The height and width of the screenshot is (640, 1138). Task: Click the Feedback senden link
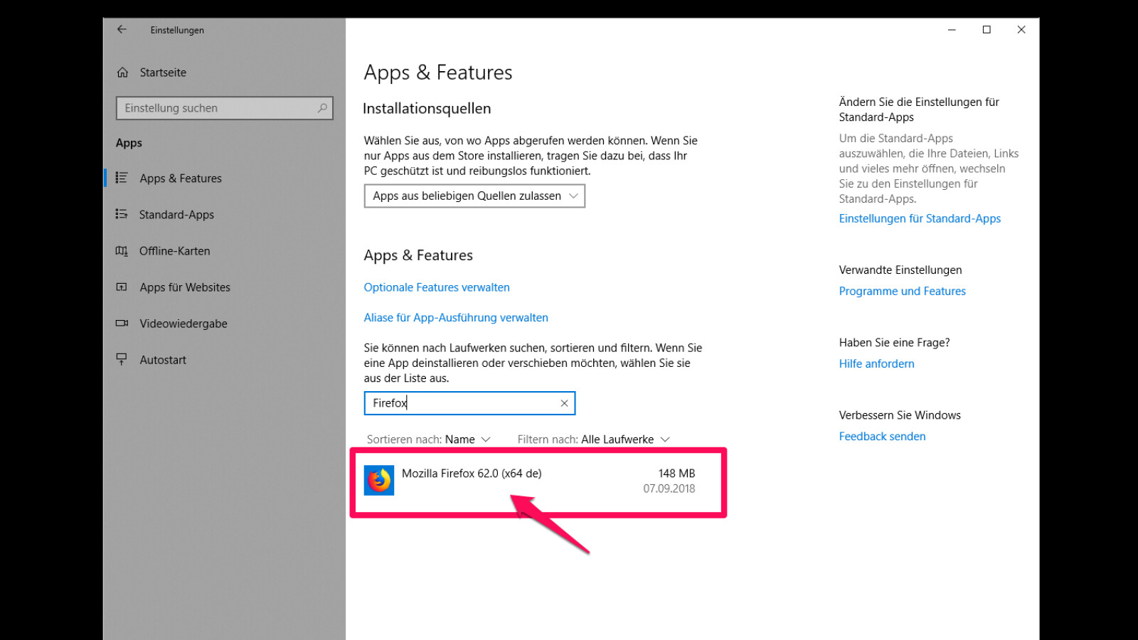(x=882, y=437)
